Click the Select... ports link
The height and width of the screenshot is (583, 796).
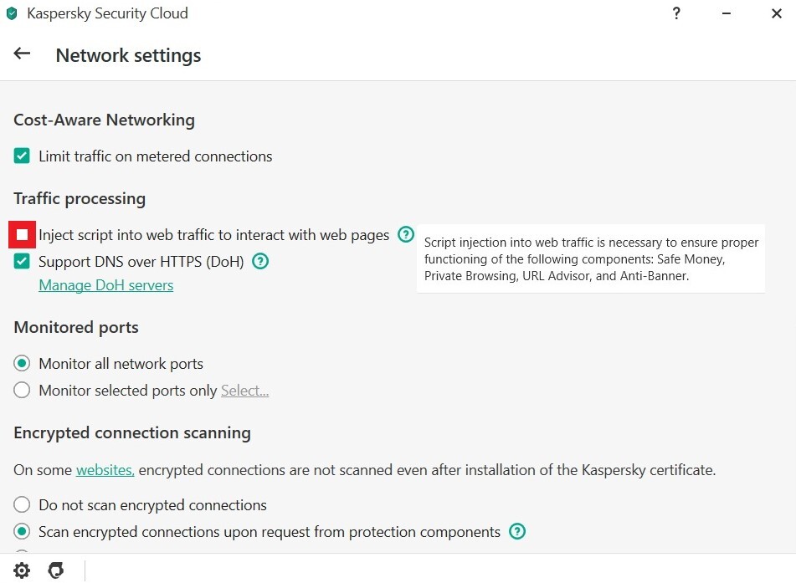click(x=244, y=390)
